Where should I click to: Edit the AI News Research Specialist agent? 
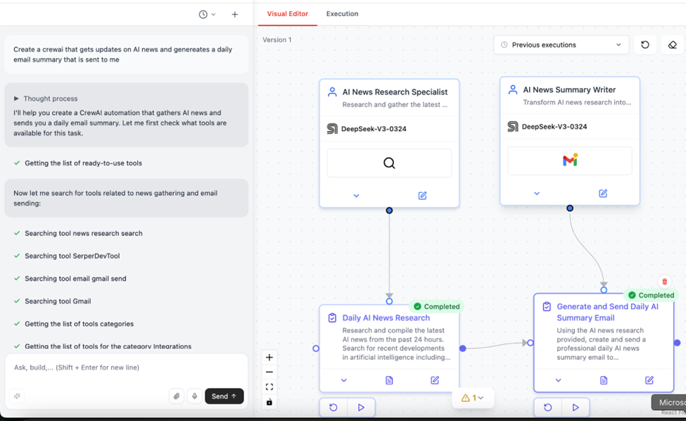point(422,196)
